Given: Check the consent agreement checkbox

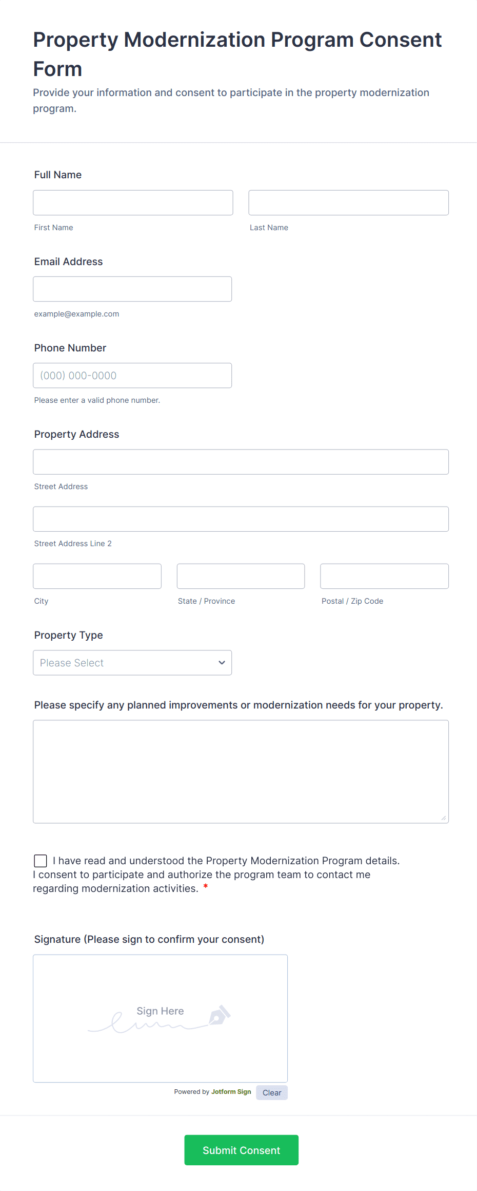Looking at the screenshot, I should [x=41, y=861].
